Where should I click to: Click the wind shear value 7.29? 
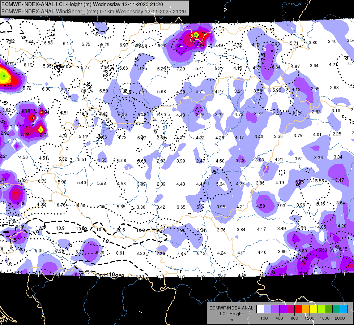click(x=180, y=69)
